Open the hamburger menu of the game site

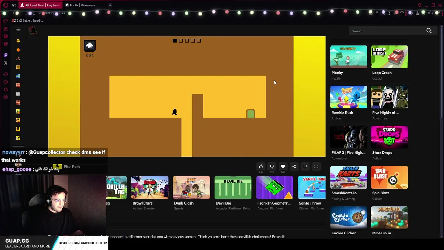(18, 30)
